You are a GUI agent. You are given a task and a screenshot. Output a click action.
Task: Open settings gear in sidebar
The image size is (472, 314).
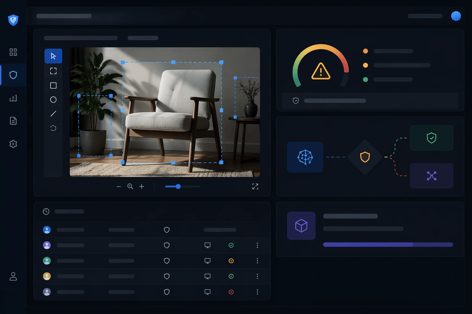pos(13,144)
